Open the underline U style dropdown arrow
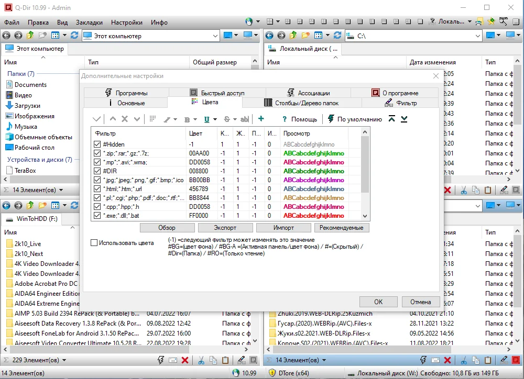This screenshot has width=524, height=379. coord(215,119)
